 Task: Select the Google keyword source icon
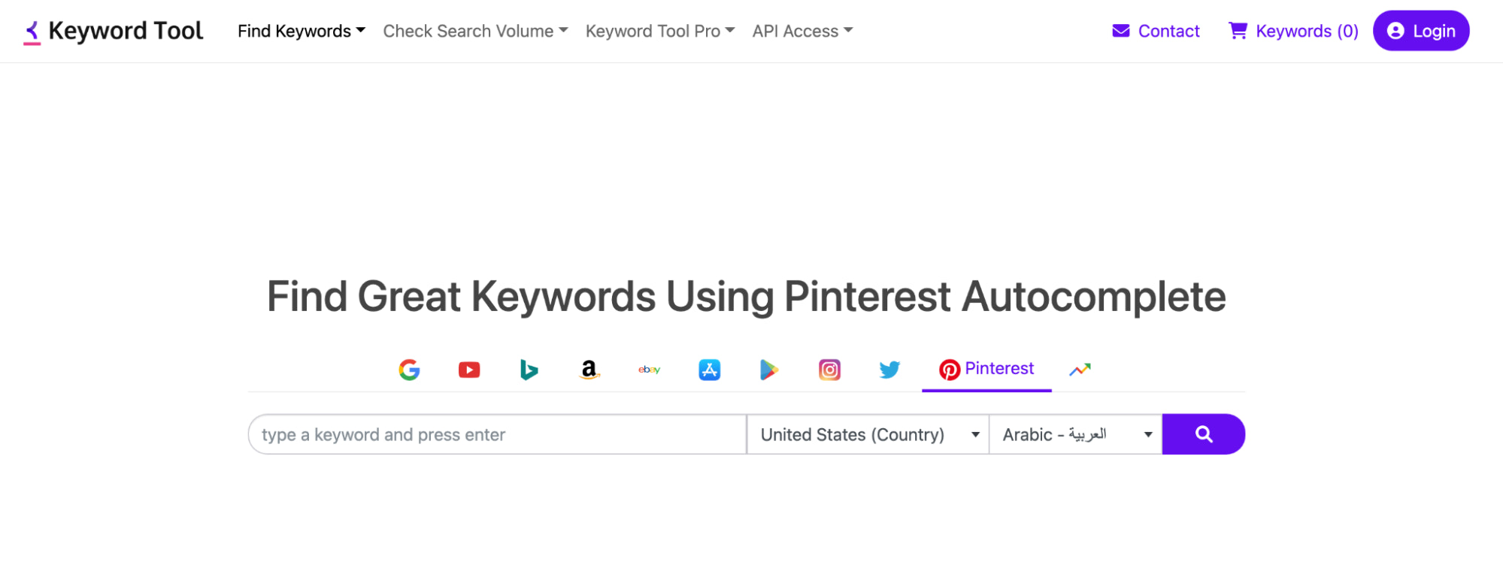pyautogui.click(x=409, y=370)
